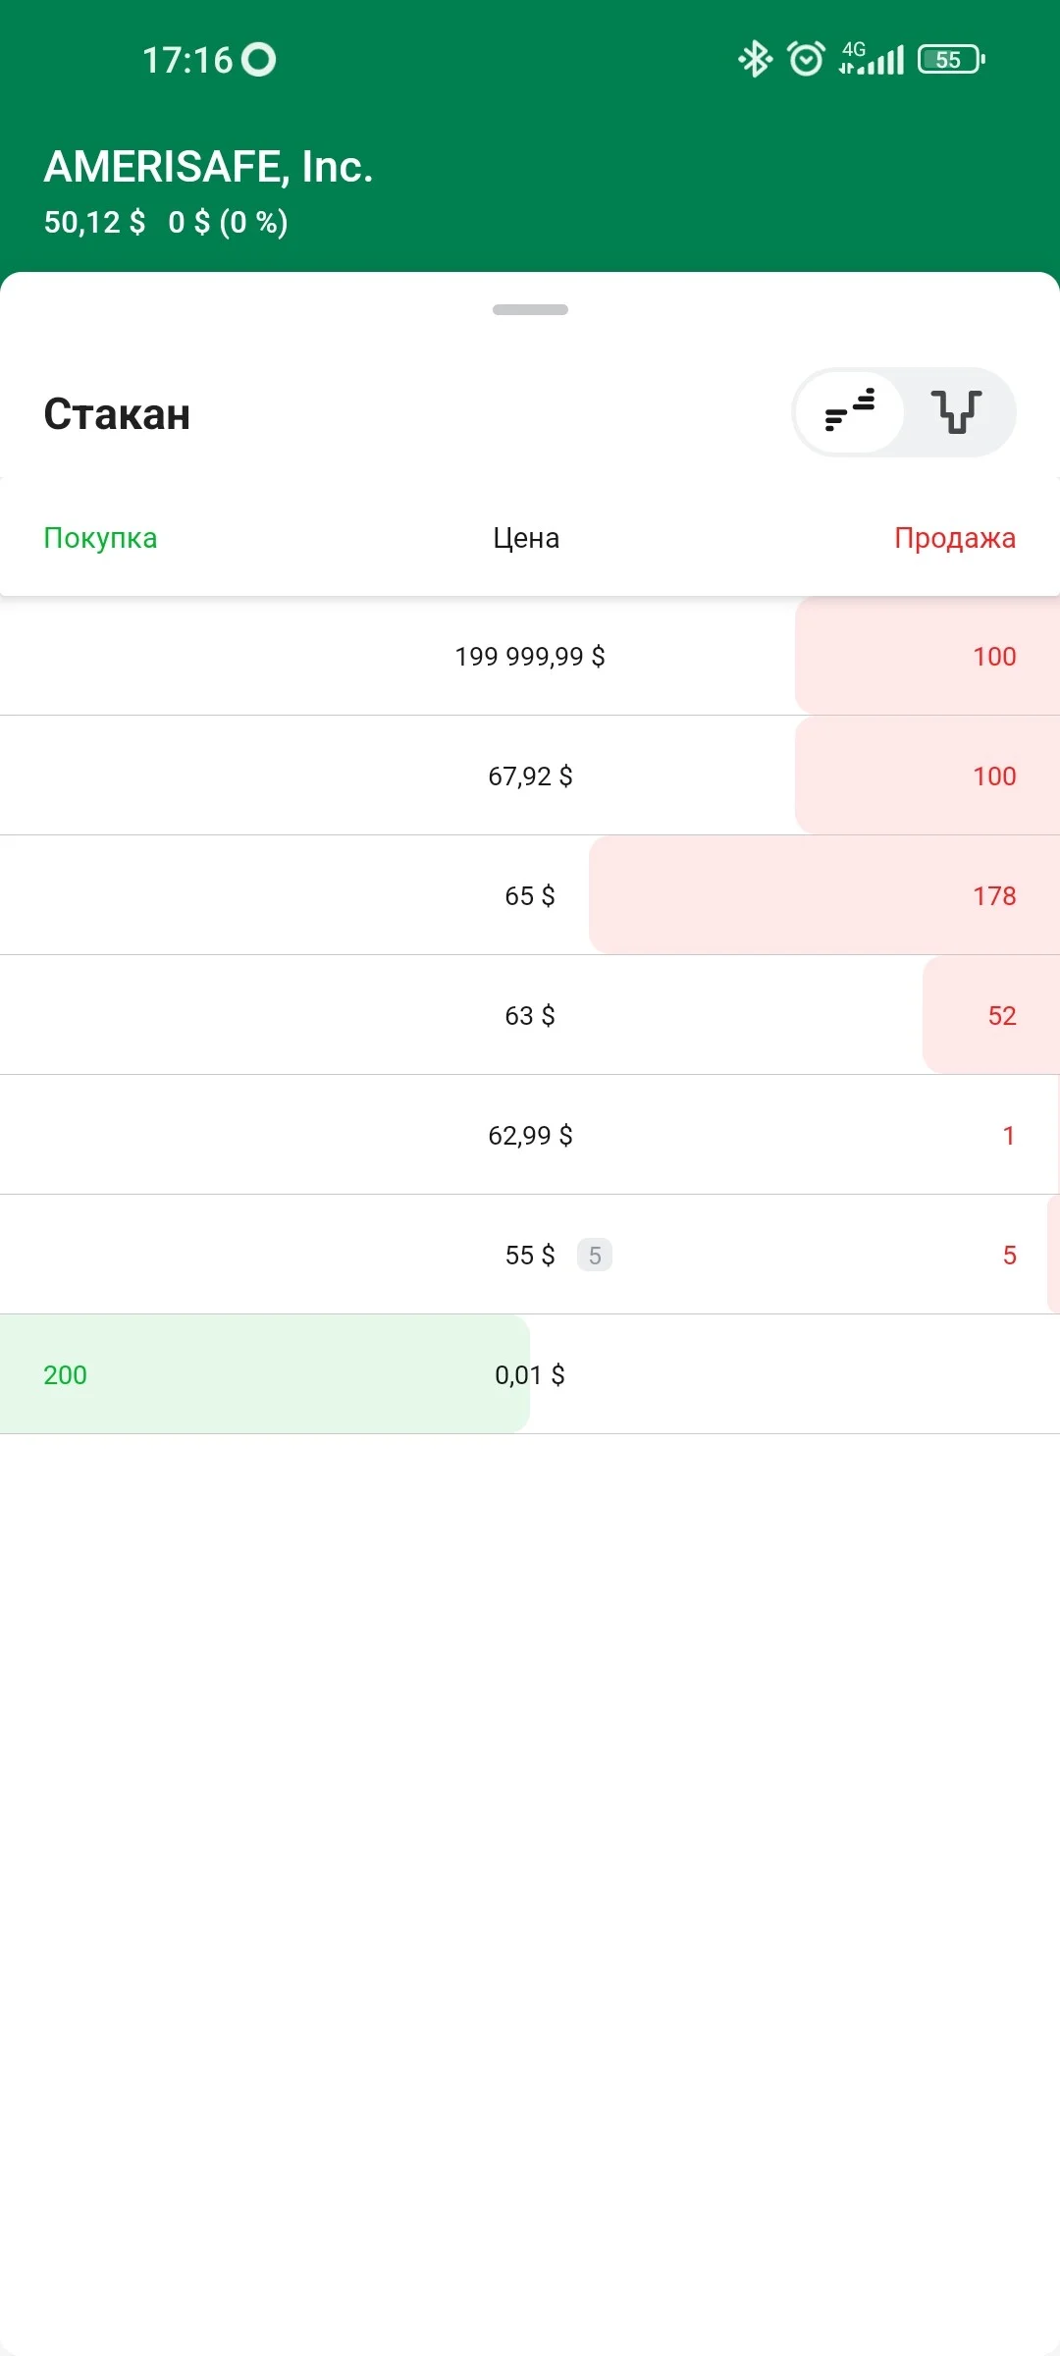The width and height of the screenshot is (1060, 2356).
Task: Switch to the depth chart view icon
Action: (957, 412)
